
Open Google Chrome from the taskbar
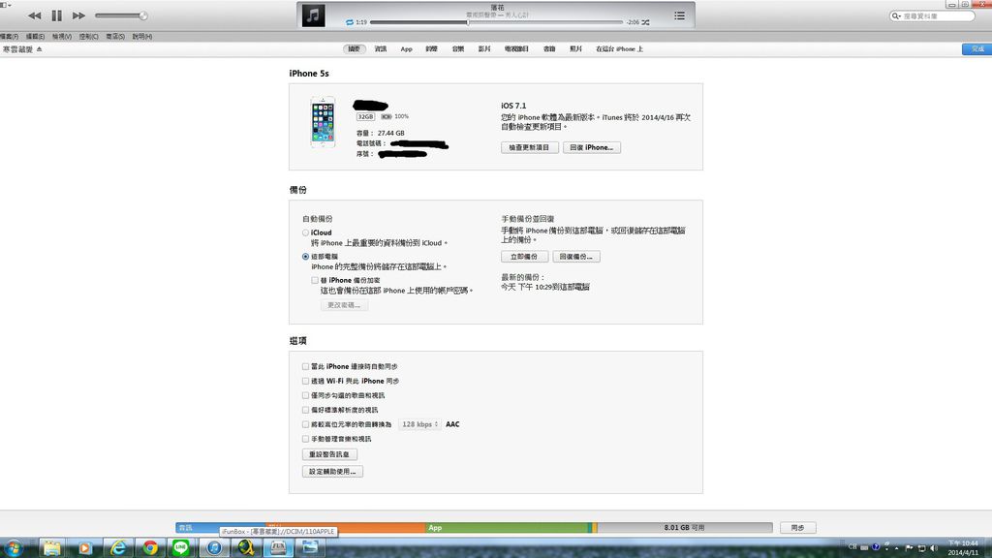coord(150,547)
